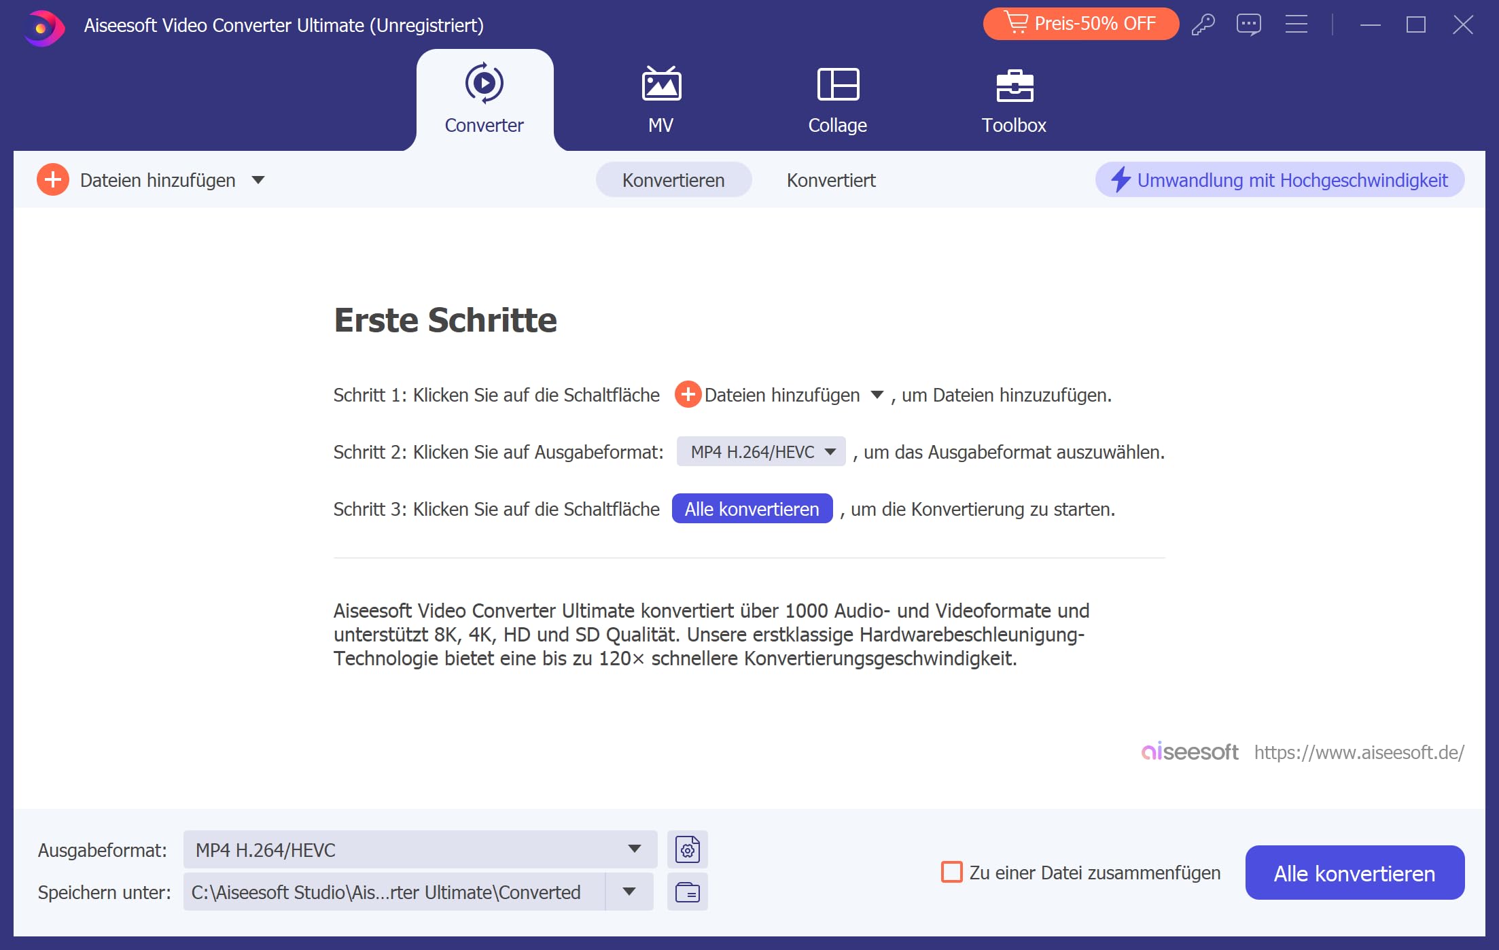
Task: Click the Erste Schritte heading
Action: point(446,320)
